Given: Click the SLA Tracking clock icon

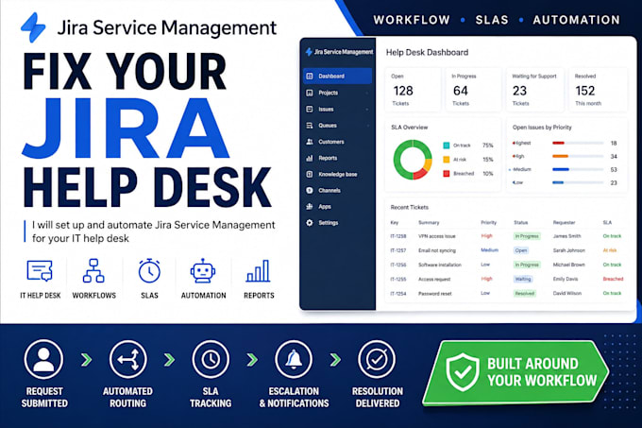Looking at the screenshot, I should click(x=211, y=359).
